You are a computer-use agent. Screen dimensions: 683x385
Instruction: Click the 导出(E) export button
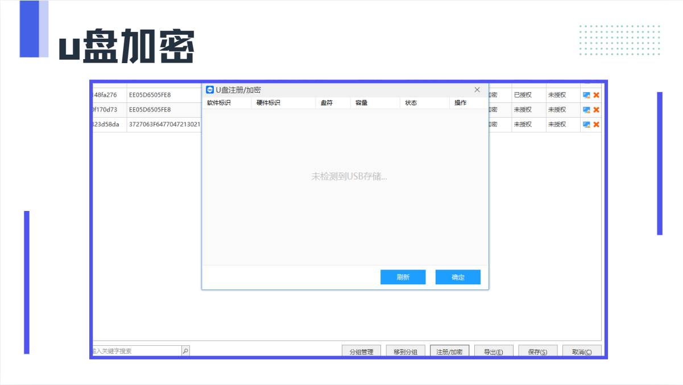[x=493, y=351]
